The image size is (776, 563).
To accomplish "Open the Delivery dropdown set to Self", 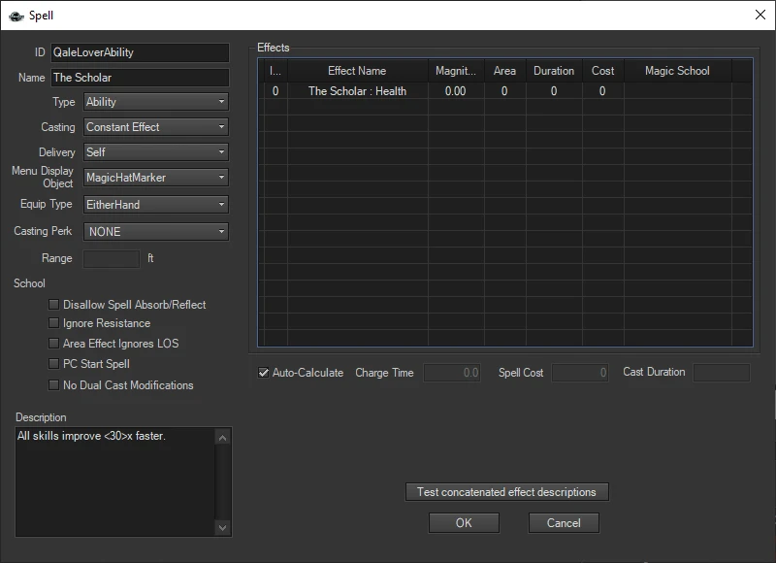I will pos(156,152).
